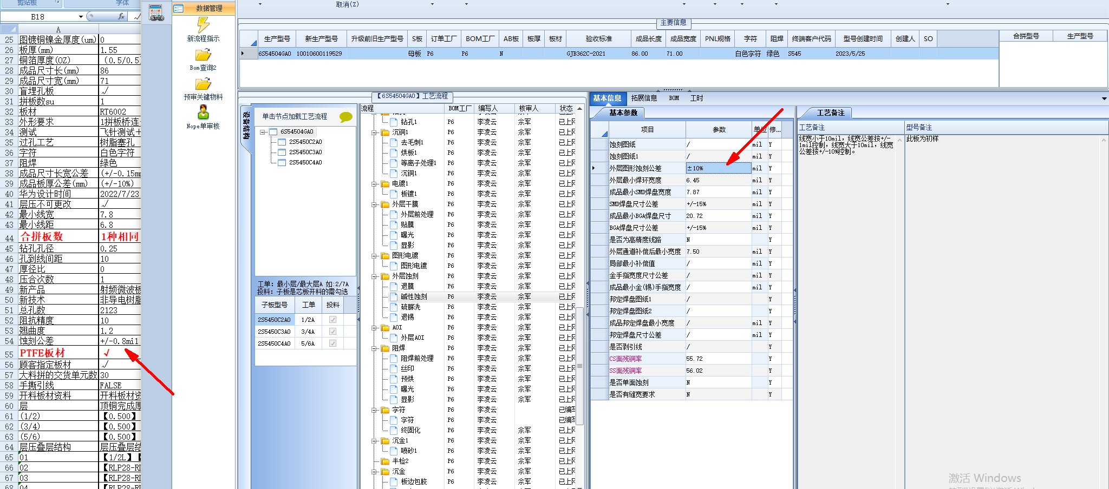Click the yellow speech bubble icon
The width and height of the screenshot is (1109, 489).
coord(345,117)
